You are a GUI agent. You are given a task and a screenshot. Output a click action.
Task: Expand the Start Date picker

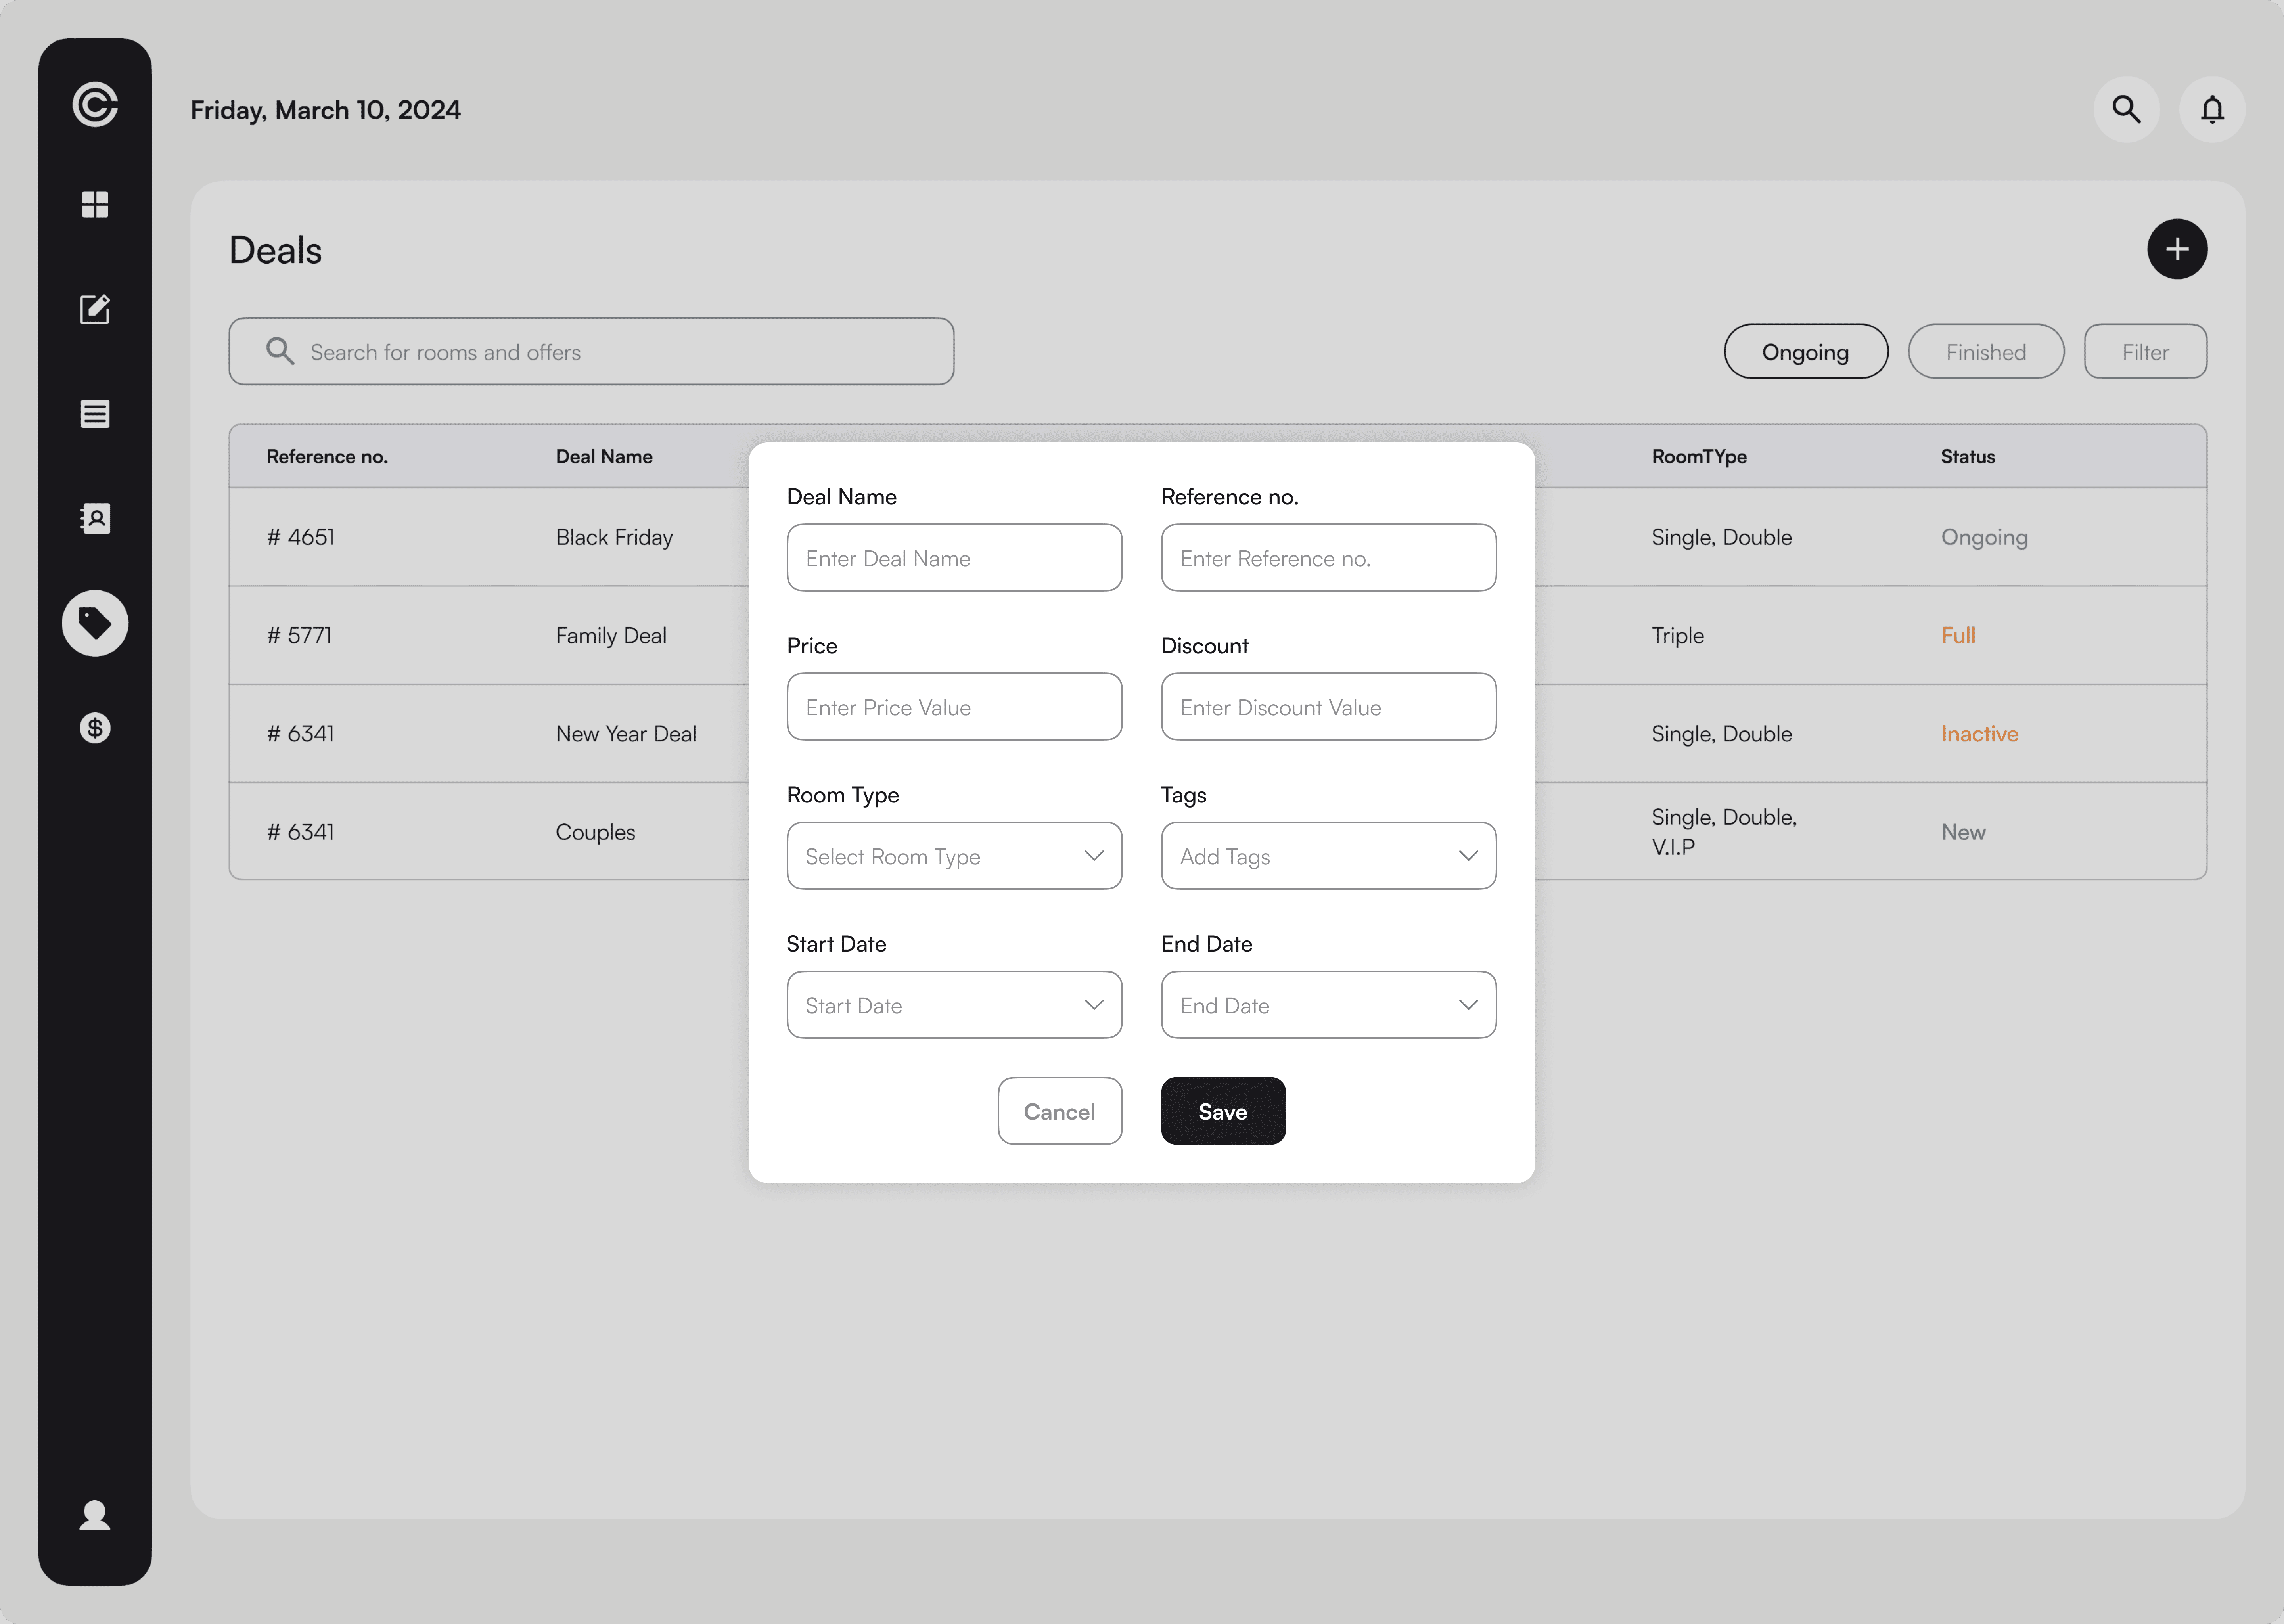point(954,1005)
